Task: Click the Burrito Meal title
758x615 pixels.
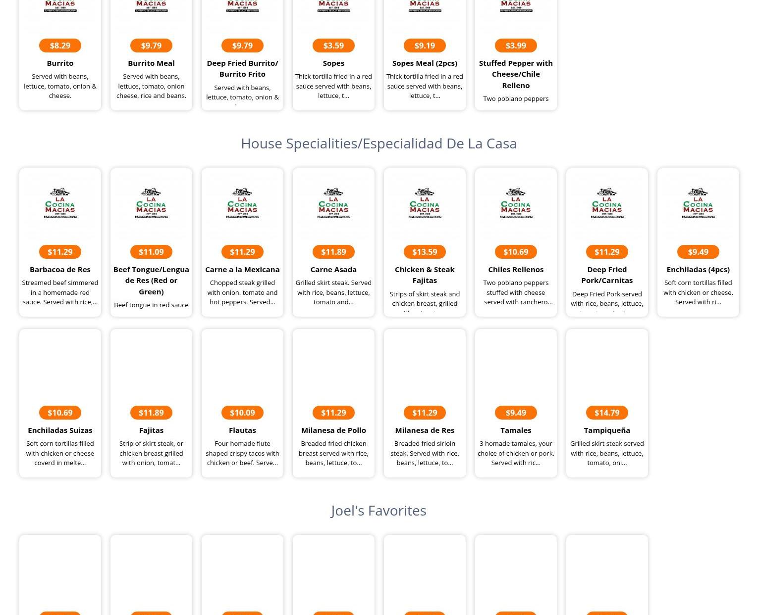Action: [x=151, y=63]
